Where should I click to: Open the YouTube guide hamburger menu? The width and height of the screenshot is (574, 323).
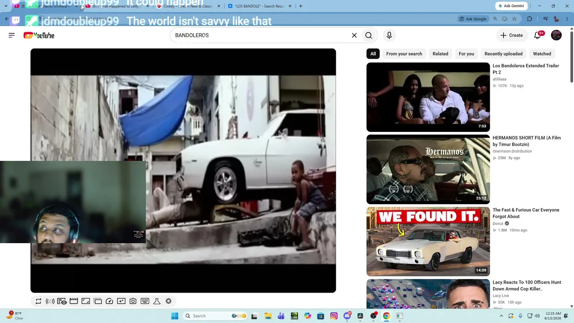12,35
